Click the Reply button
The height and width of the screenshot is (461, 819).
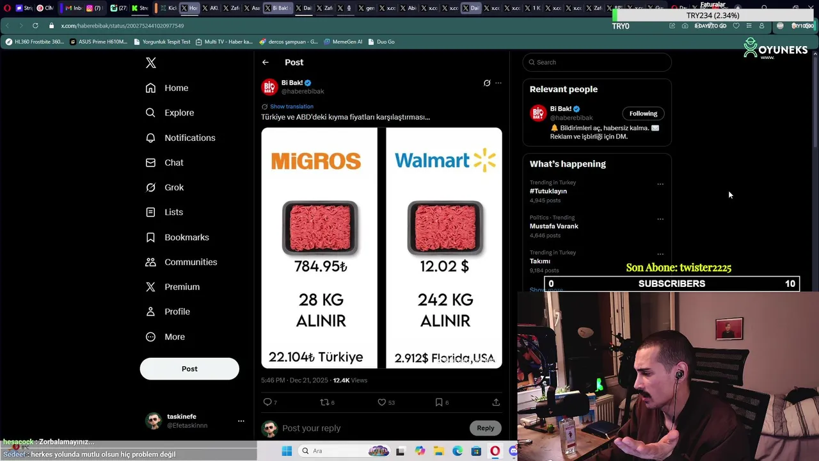pyautogui.click(x=486, y=428)
